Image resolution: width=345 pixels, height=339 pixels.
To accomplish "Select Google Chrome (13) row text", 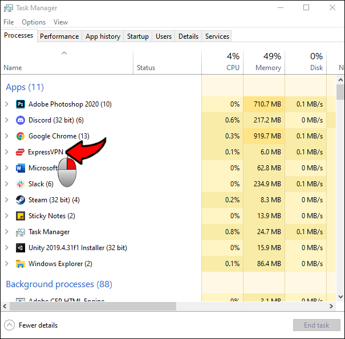I will tap(59, 136).
